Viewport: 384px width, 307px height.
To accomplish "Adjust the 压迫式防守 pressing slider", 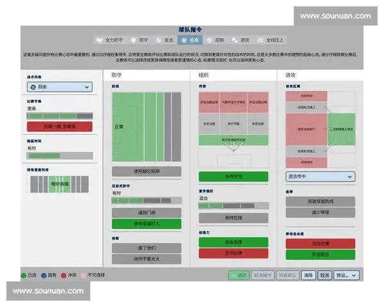I will pyautogui.click(x=147, y=201).
